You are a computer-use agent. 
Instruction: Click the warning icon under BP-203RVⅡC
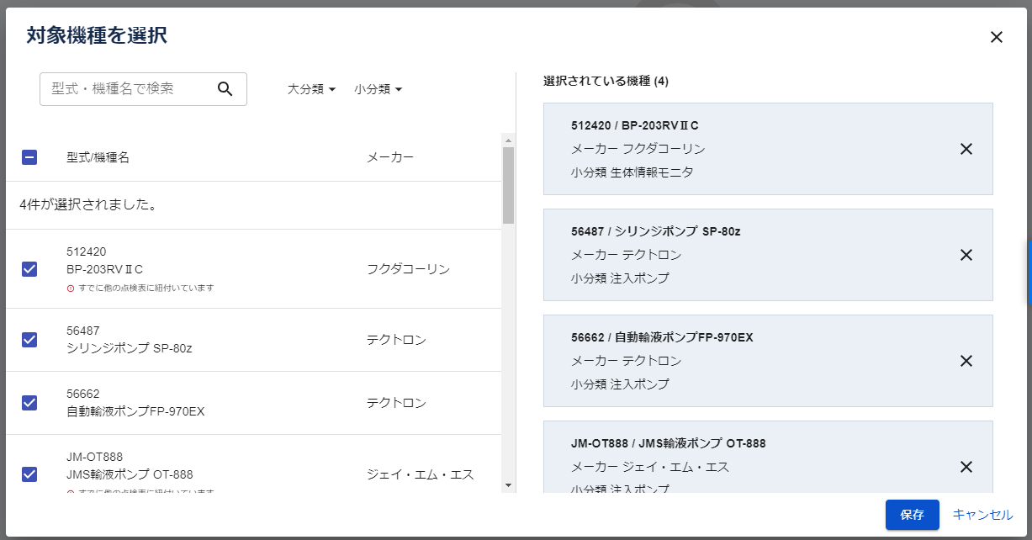71,288
